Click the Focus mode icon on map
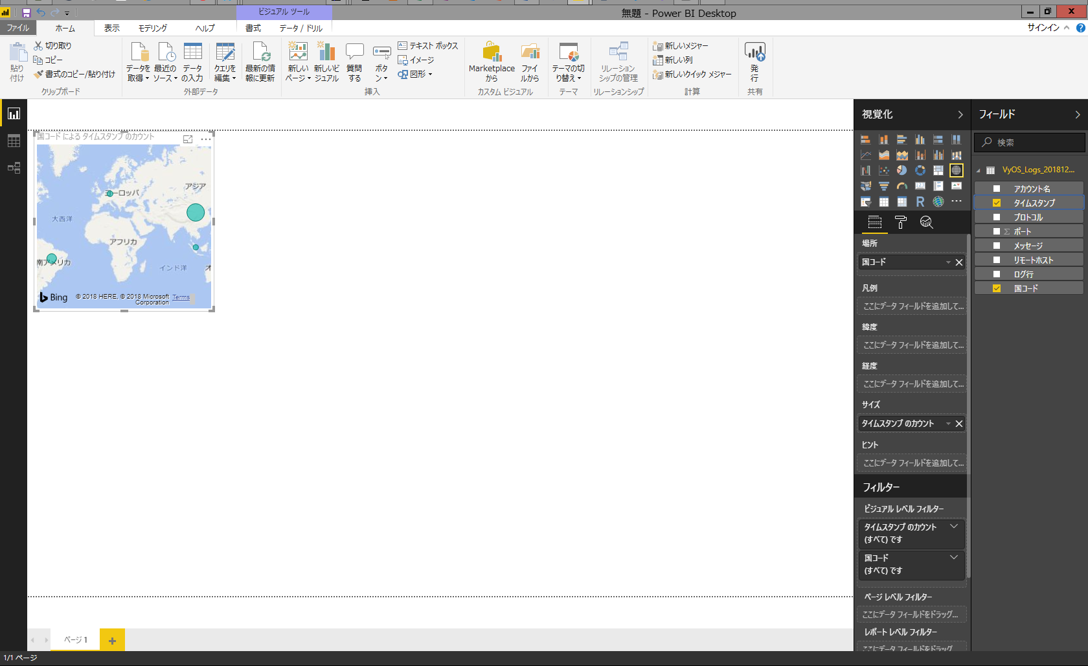 coord(188,139)
